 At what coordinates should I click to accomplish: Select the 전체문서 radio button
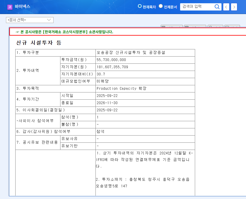160,6
